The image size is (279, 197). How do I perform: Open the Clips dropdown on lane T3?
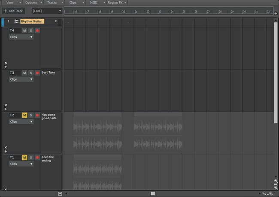pyautogui.click(x=21, y=79)
